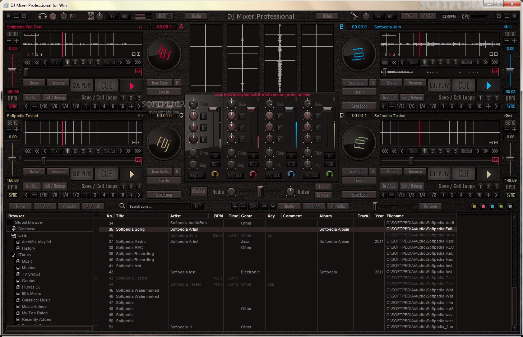This screenshot has height=337, width=523.
Task: Click deck A spinning FDJ jog wheel
Action: tap(164, 54)
